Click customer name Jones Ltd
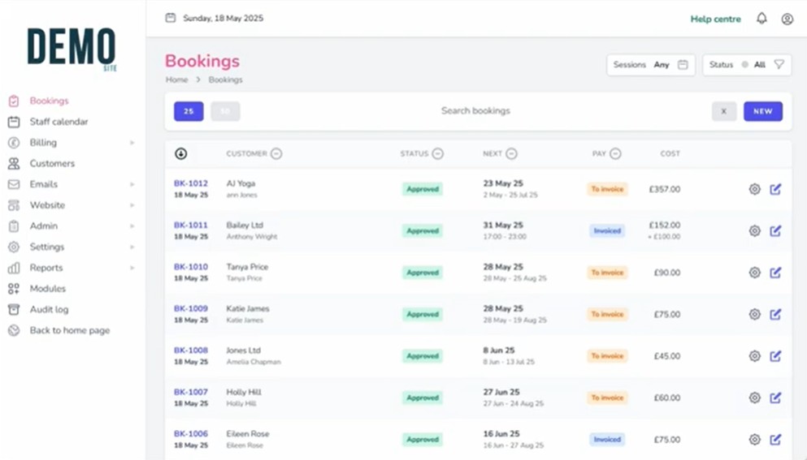This screenshot has width=807, height=460. (244, 350)
